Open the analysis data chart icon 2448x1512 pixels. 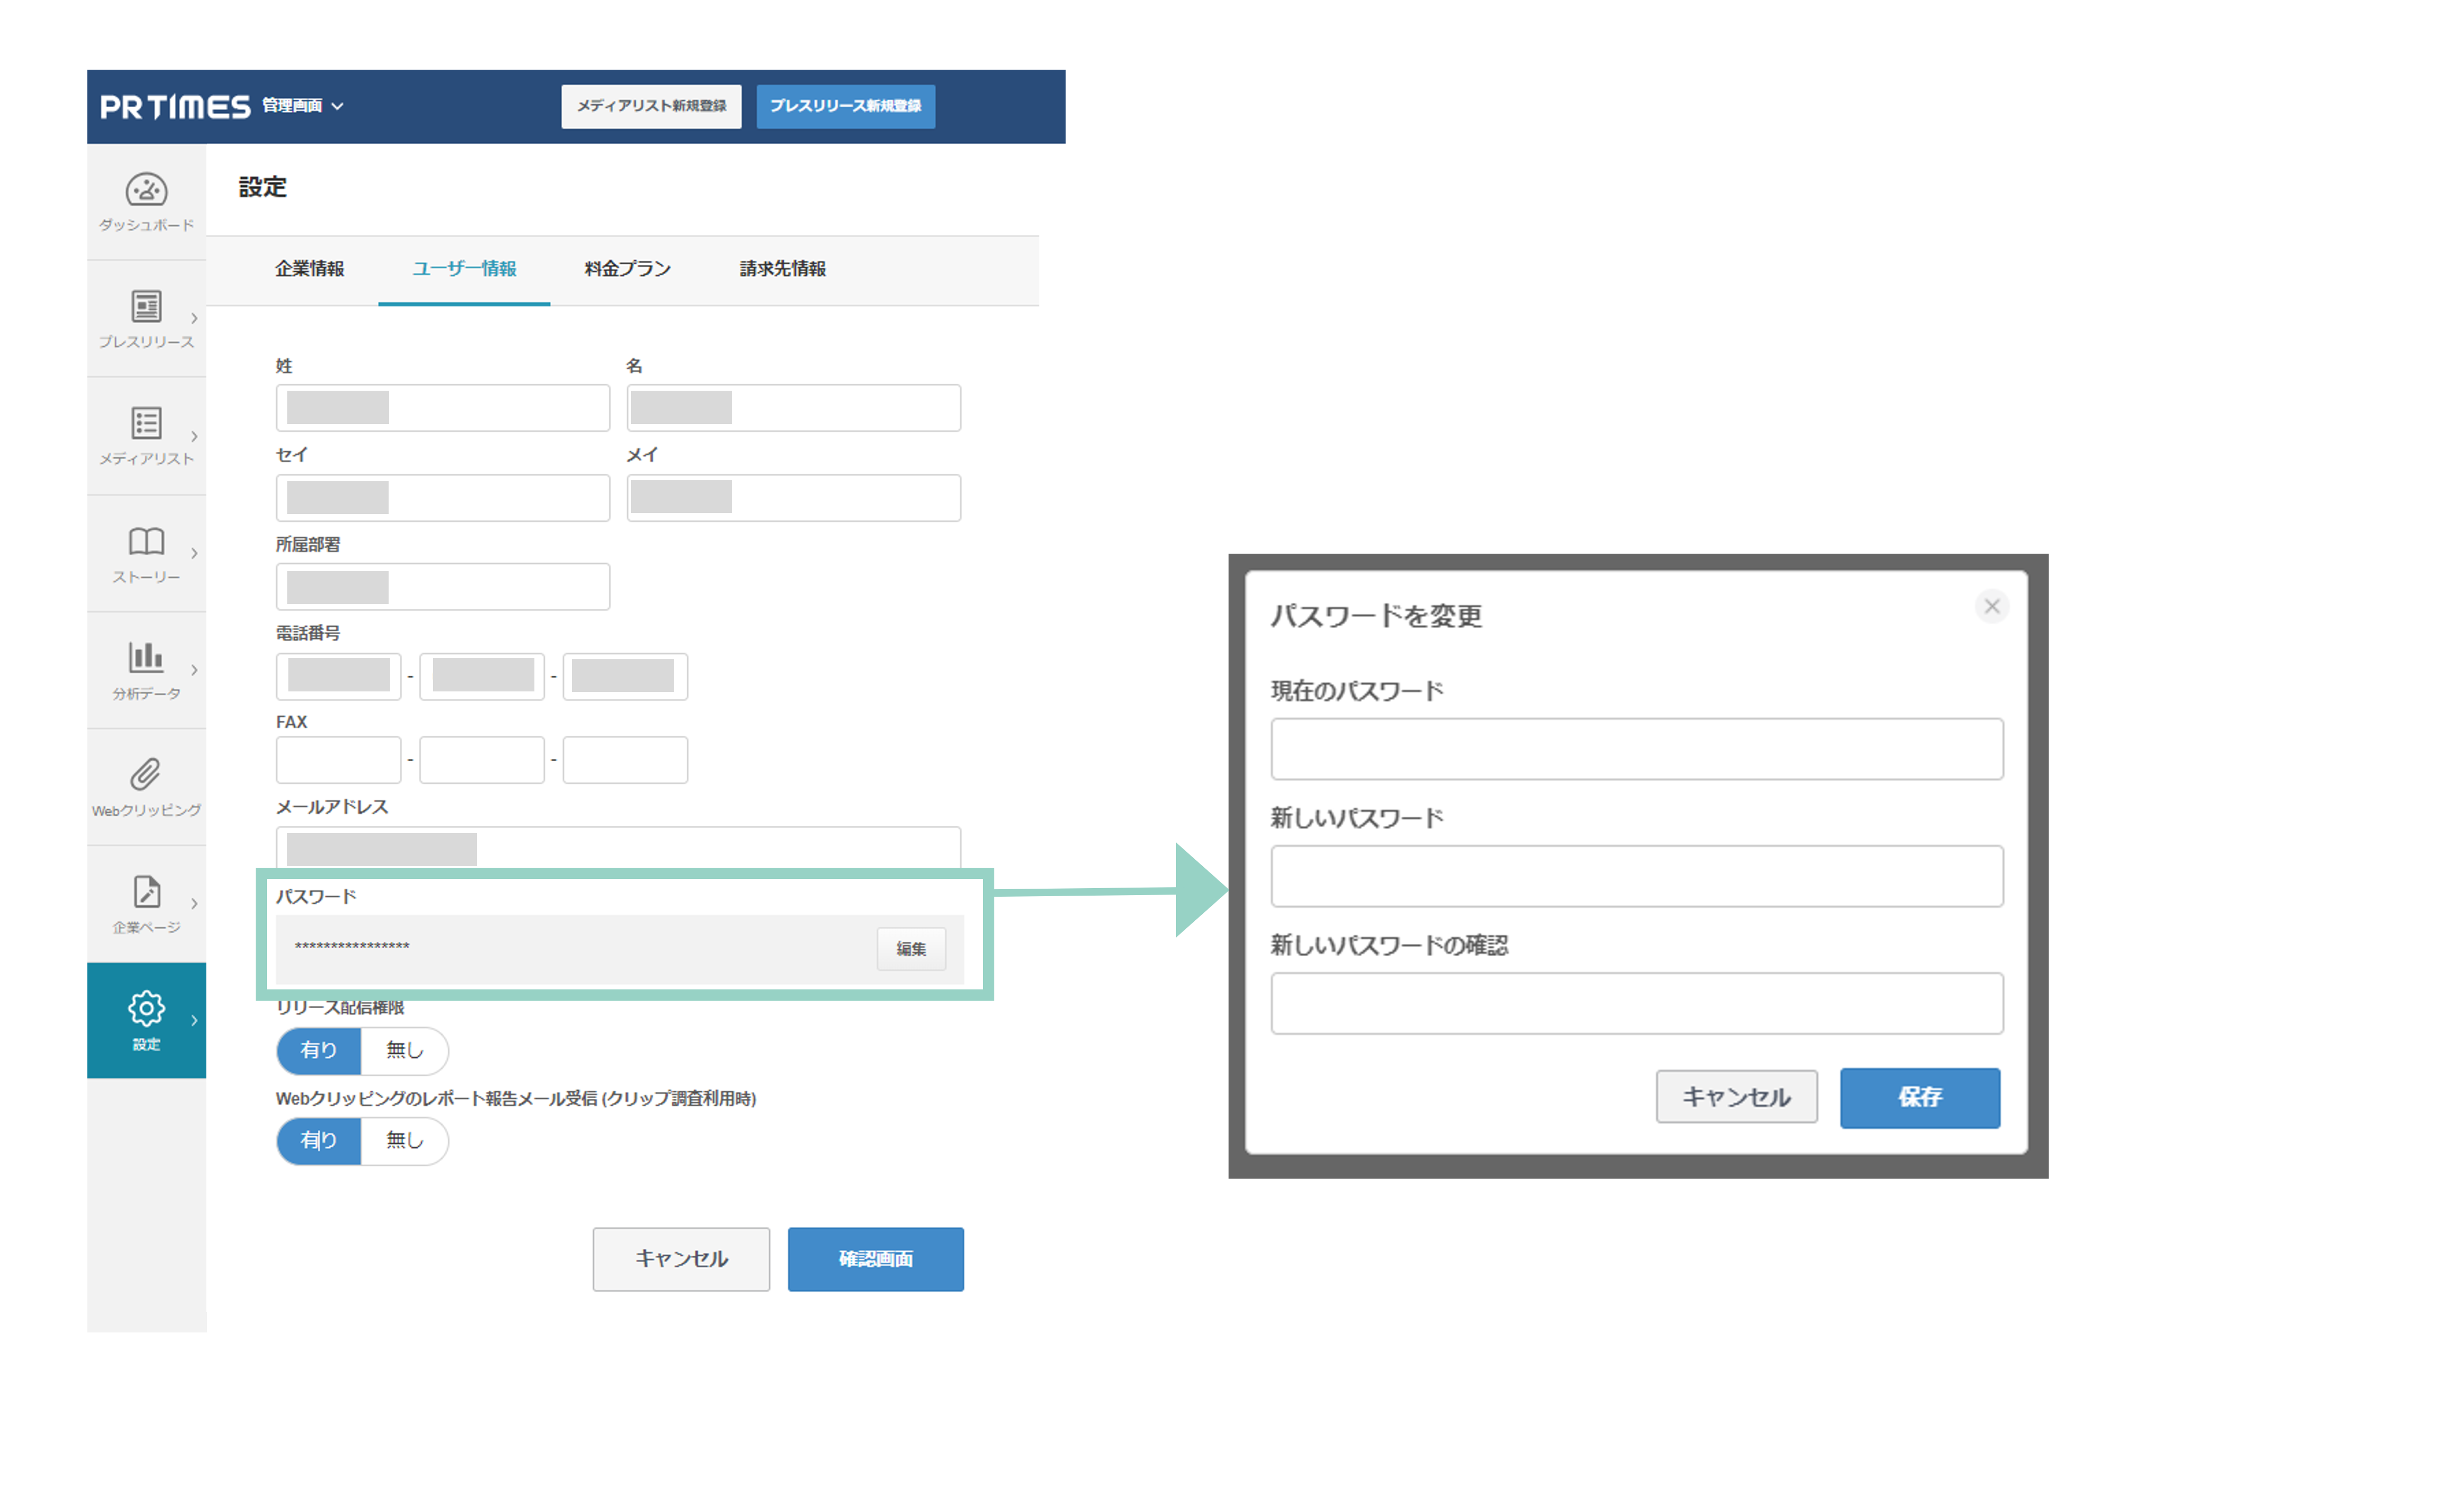pos(146,657)
